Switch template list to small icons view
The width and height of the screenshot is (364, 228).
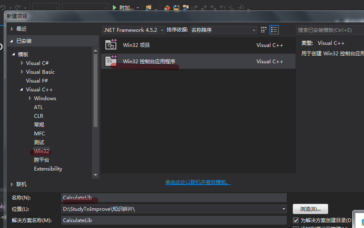(264, 30)
